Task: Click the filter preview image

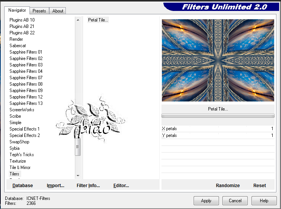Action: pos(218,60)
